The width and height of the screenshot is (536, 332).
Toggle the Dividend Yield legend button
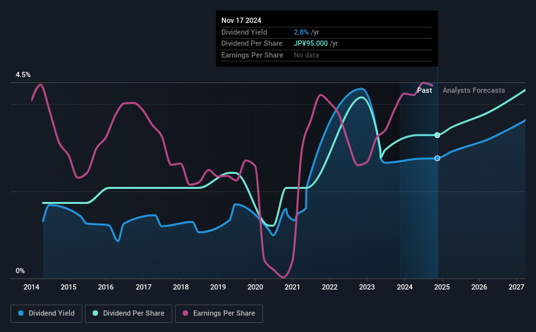[x=46, y=314]
